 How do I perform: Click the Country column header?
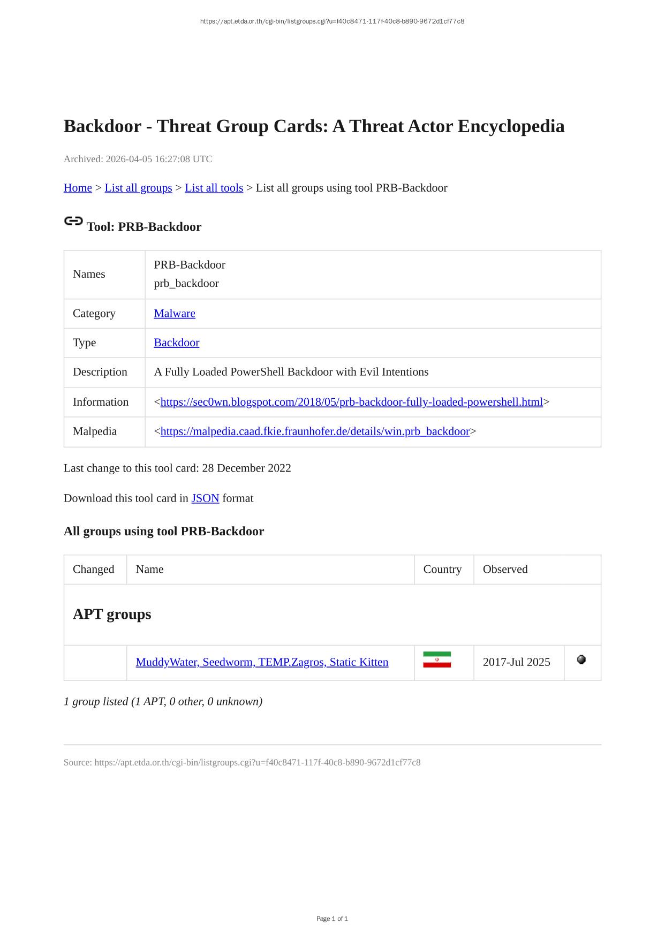(442, 569)
